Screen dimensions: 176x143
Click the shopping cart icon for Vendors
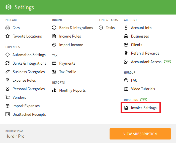point(8,97)
